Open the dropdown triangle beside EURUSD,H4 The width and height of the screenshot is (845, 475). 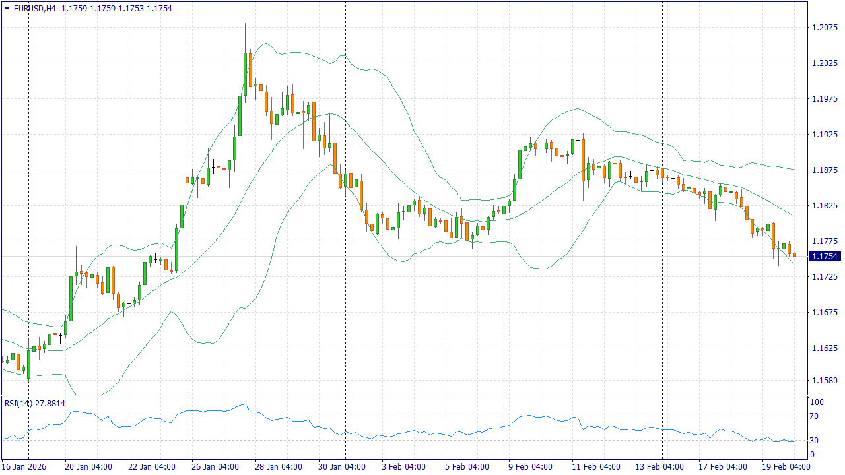[x=7, y=9]
